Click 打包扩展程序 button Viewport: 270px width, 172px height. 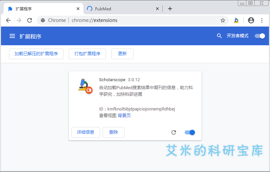[87, 54]
